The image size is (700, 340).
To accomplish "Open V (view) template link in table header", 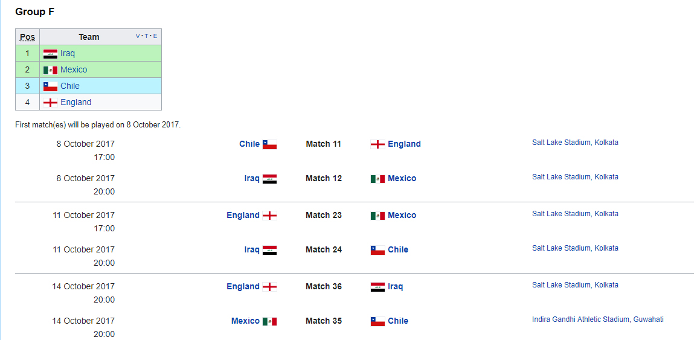I will [138, 36].
